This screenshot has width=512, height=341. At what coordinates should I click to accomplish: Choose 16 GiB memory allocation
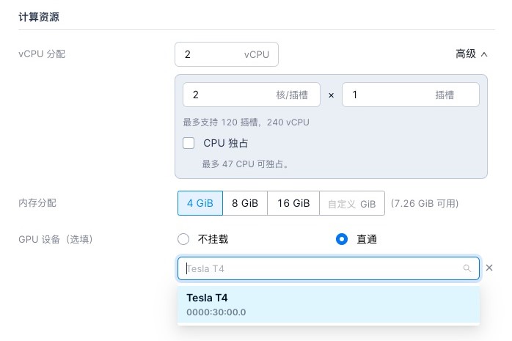pos(293,203)
